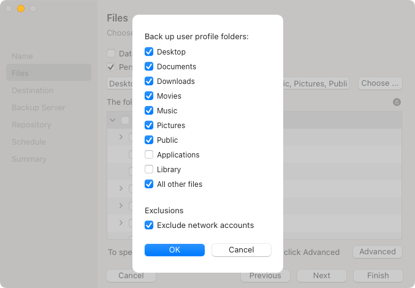Enable backup of Library folder
Viewport: 415px width, 288px height.
coord(149,170)
